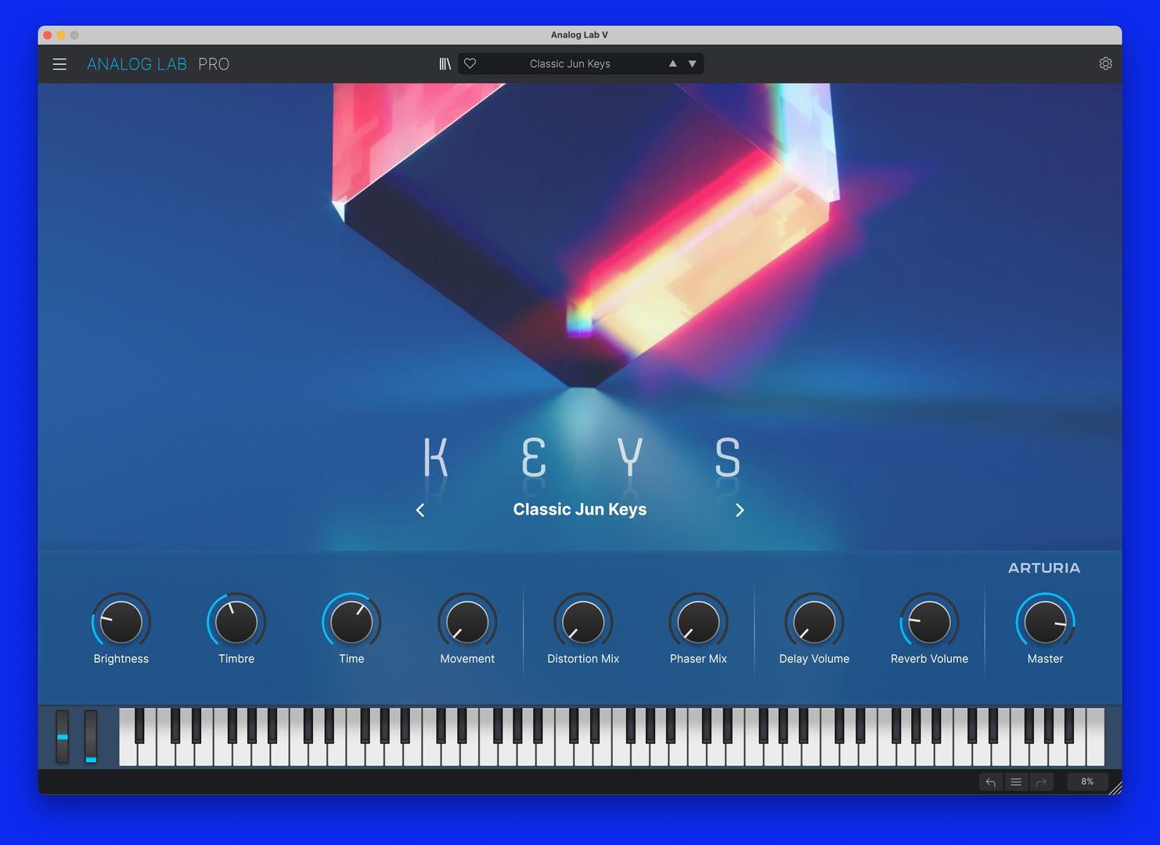Toggle favorite for Classic Jun Keys
1160x845 pixels.
pos(470,63)
